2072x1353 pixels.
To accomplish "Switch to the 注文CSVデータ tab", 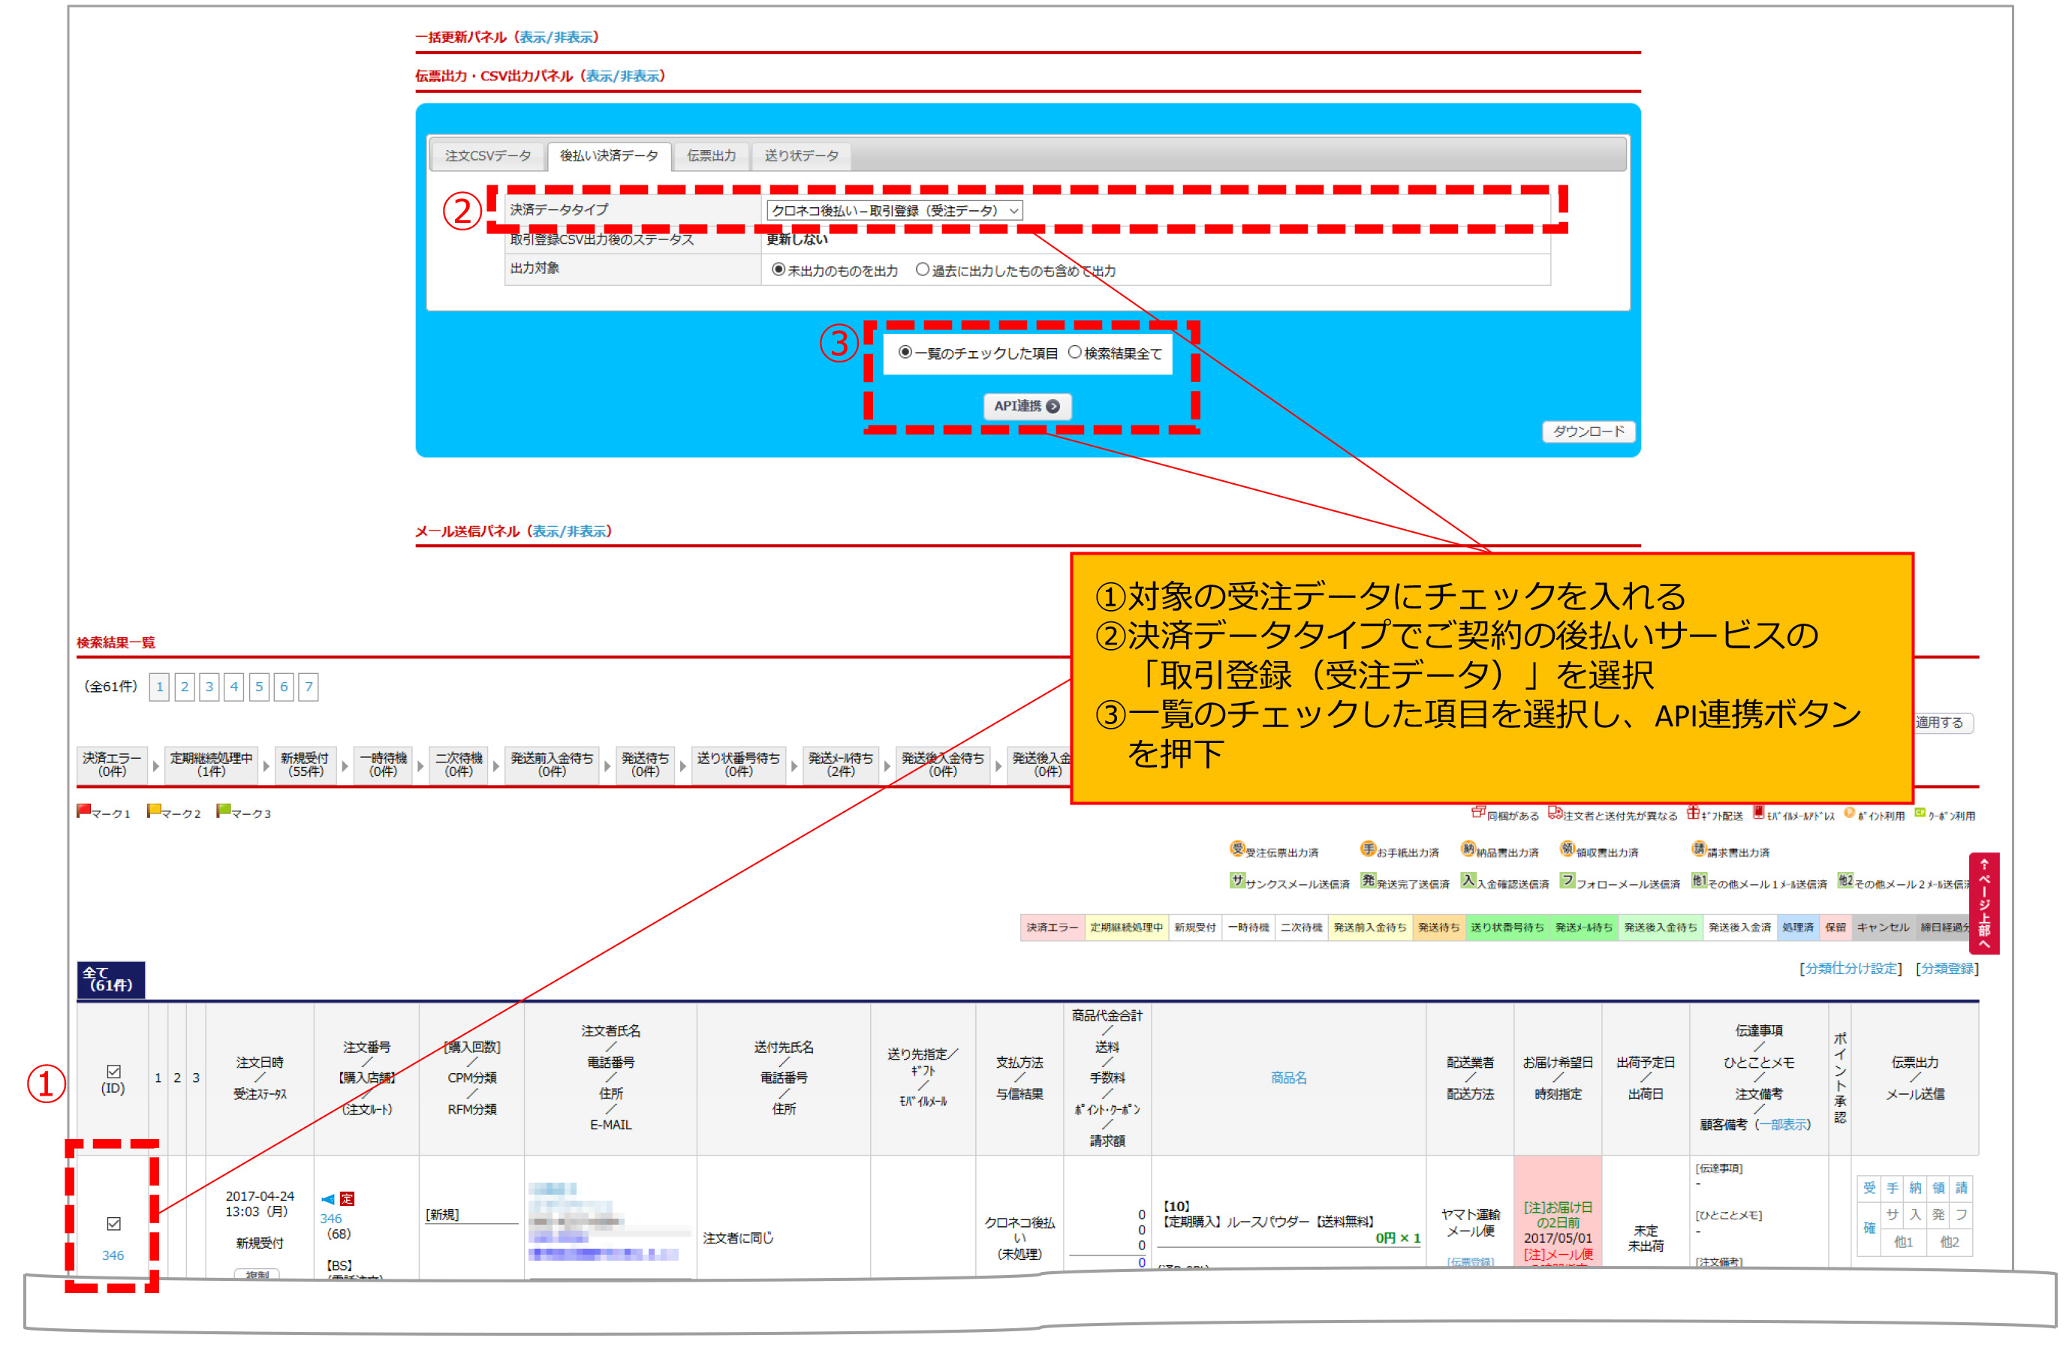I will coord(487,156).
